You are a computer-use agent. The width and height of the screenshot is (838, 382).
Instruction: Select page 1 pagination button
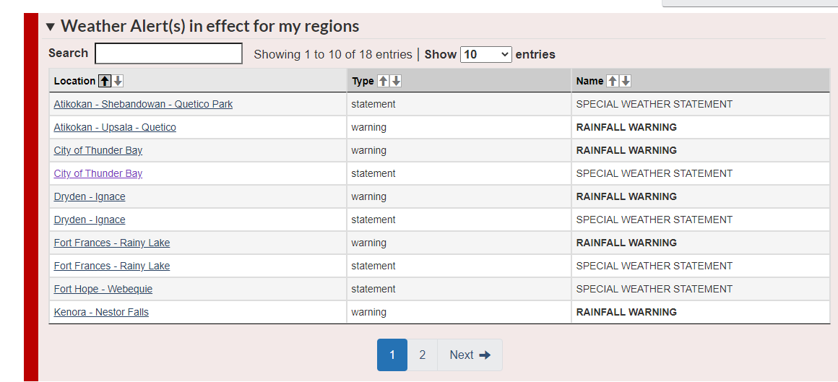tap(392, 355)
